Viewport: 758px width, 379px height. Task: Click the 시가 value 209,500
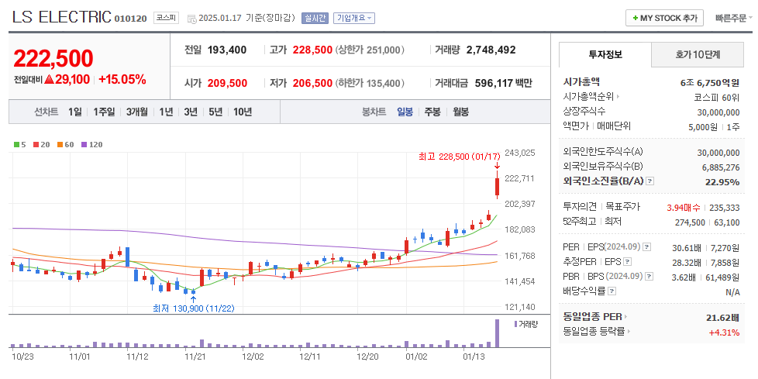pos(228,83)
